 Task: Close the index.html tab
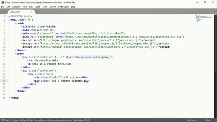tap(32, 12)
